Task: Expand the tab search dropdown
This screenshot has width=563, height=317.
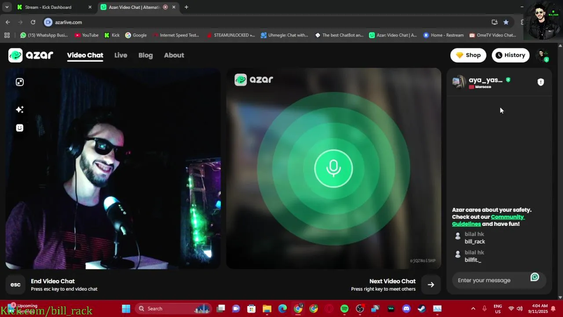Action: (x=7, y=7)
